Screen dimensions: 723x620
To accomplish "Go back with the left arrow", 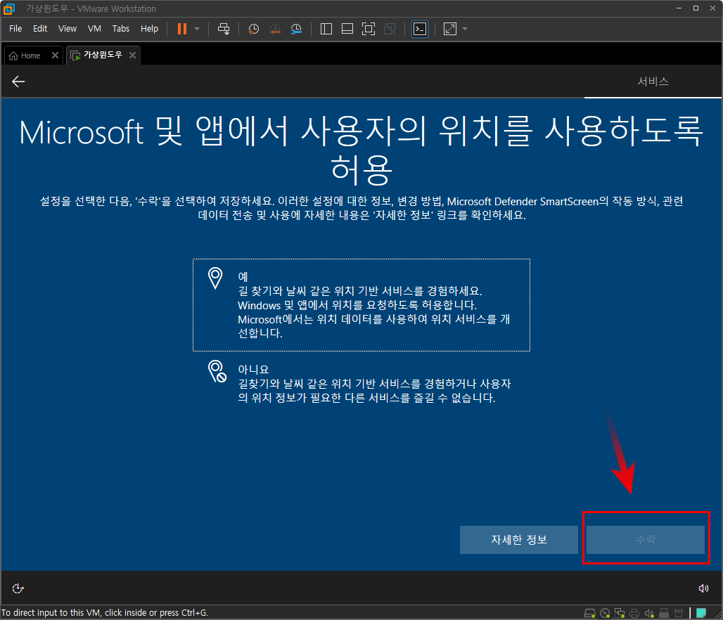I will pyautogui.click(x=18, y=82).
